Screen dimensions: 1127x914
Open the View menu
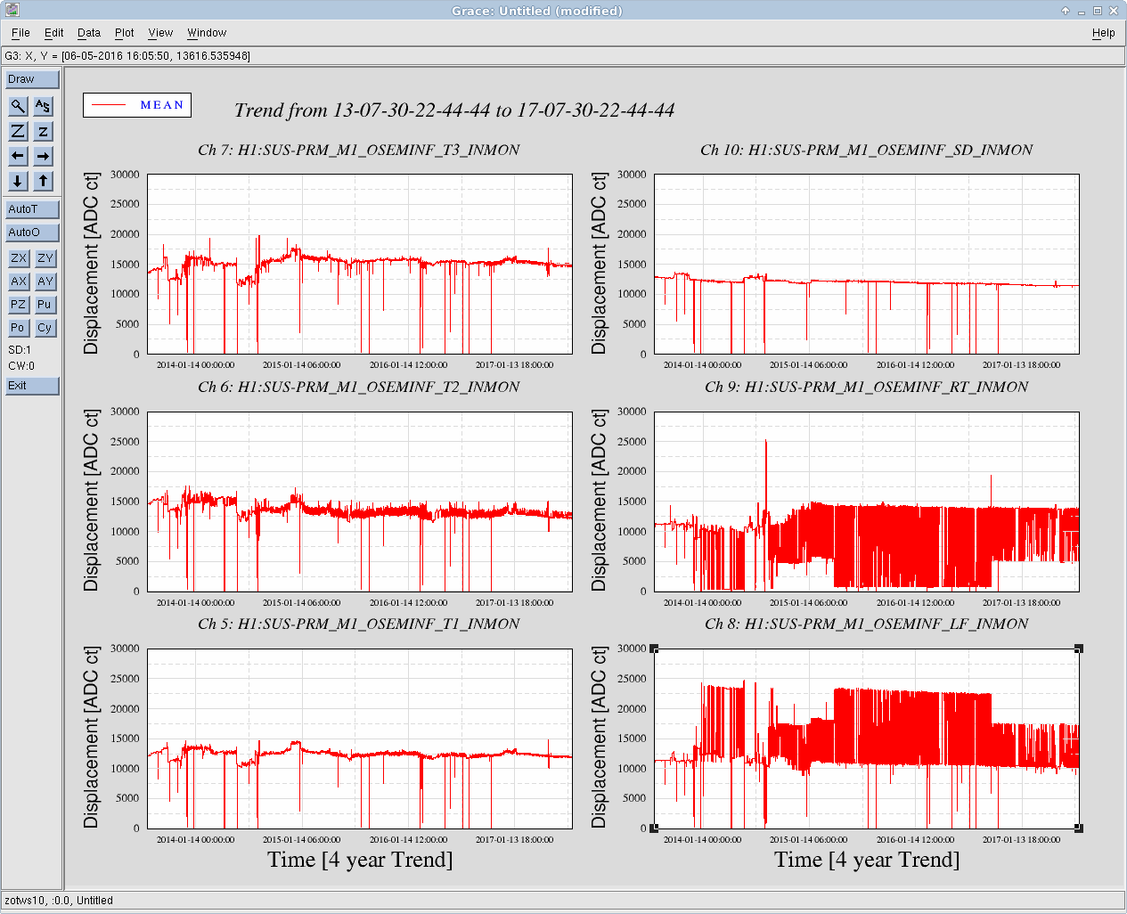(x=160, y=33)
